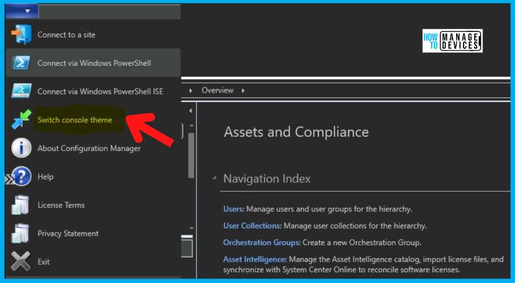Open the Help menu entry
This screenshot has height=283, width=515.
45,177
